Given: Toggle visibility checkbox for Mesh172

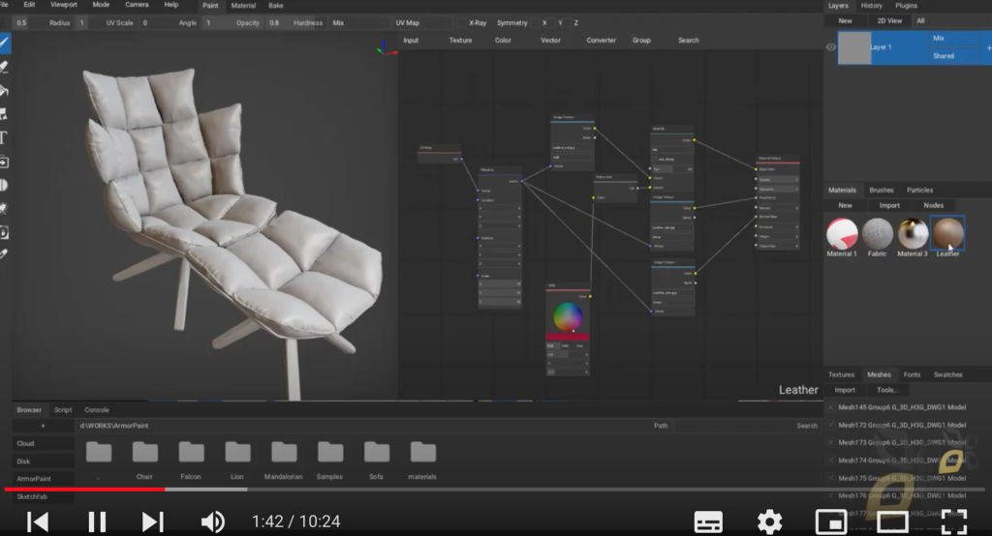Looking at the screenshot, I should [x=831, y=425].
